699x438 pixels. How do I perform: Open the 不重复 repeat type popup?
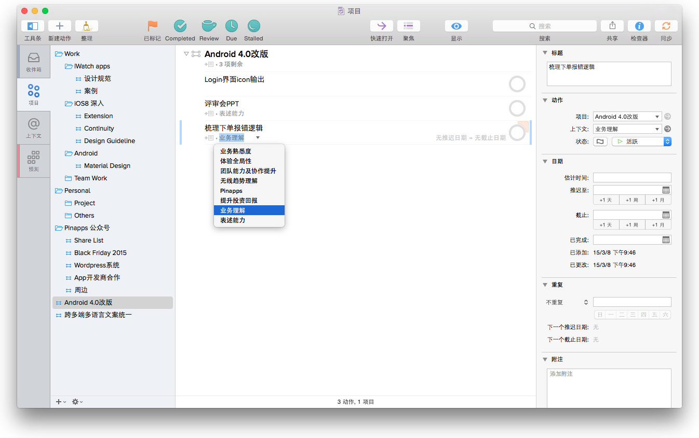[567, 302]
